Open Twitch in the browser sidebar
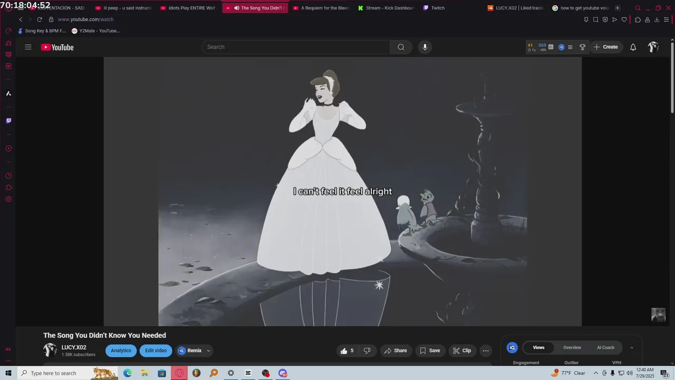Screen dimensions: 675x380 8,121
